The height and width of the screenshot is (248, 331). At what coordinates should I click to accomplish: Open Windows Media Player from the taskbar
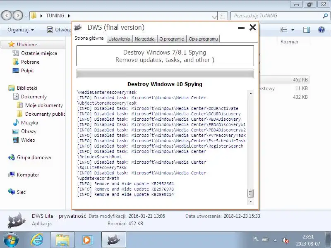click(87, 240)
